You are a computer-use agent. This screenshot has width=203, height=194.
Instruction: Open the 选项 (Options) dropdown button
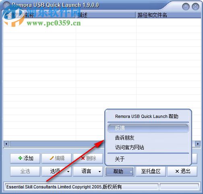[56, 171]
